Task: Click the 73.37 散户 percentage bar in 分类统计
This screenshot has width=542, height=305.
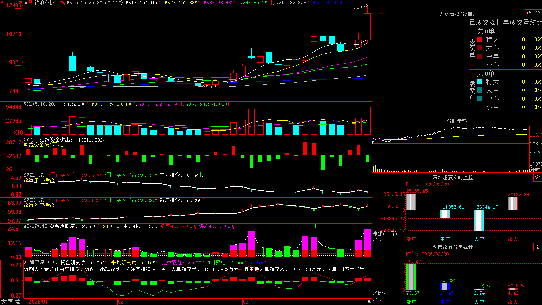Action: 411,277
